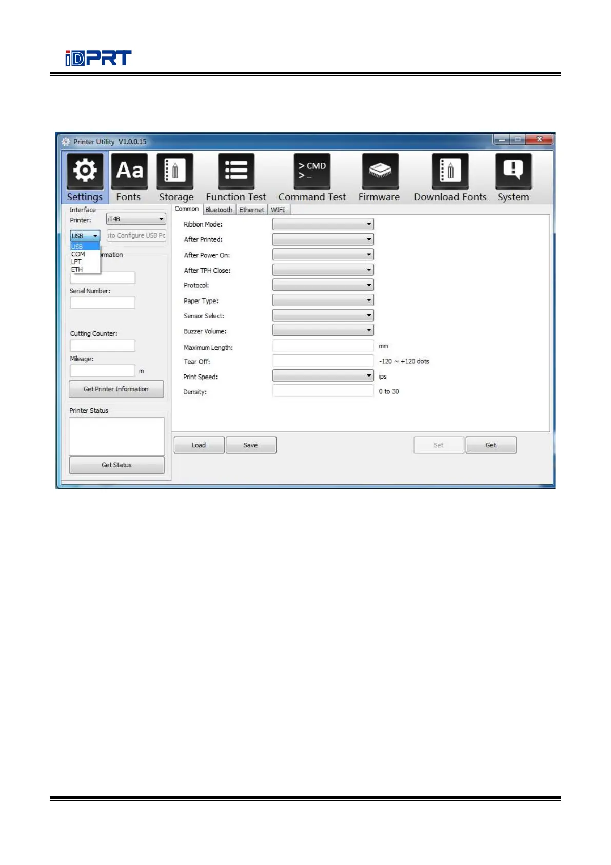Click the Printer Utility title bar icon

(66, 142)
